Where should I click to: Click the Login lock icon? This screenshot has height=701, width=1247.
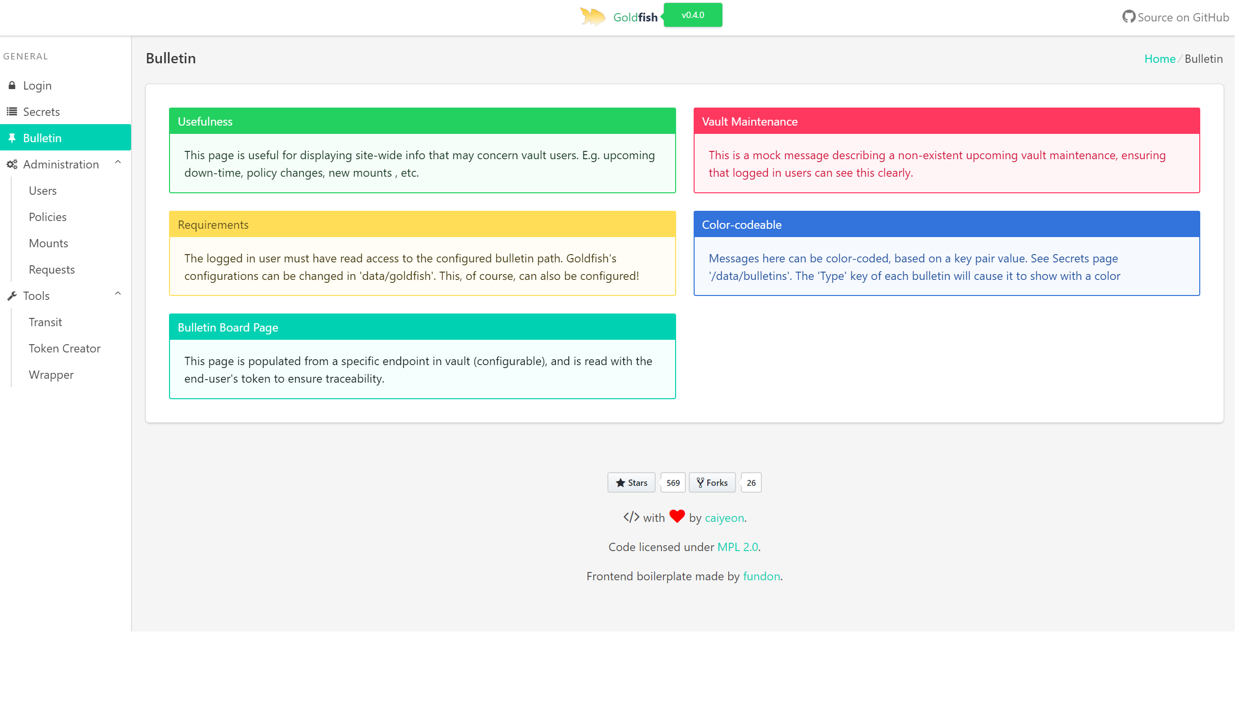[x=12, y=86]
